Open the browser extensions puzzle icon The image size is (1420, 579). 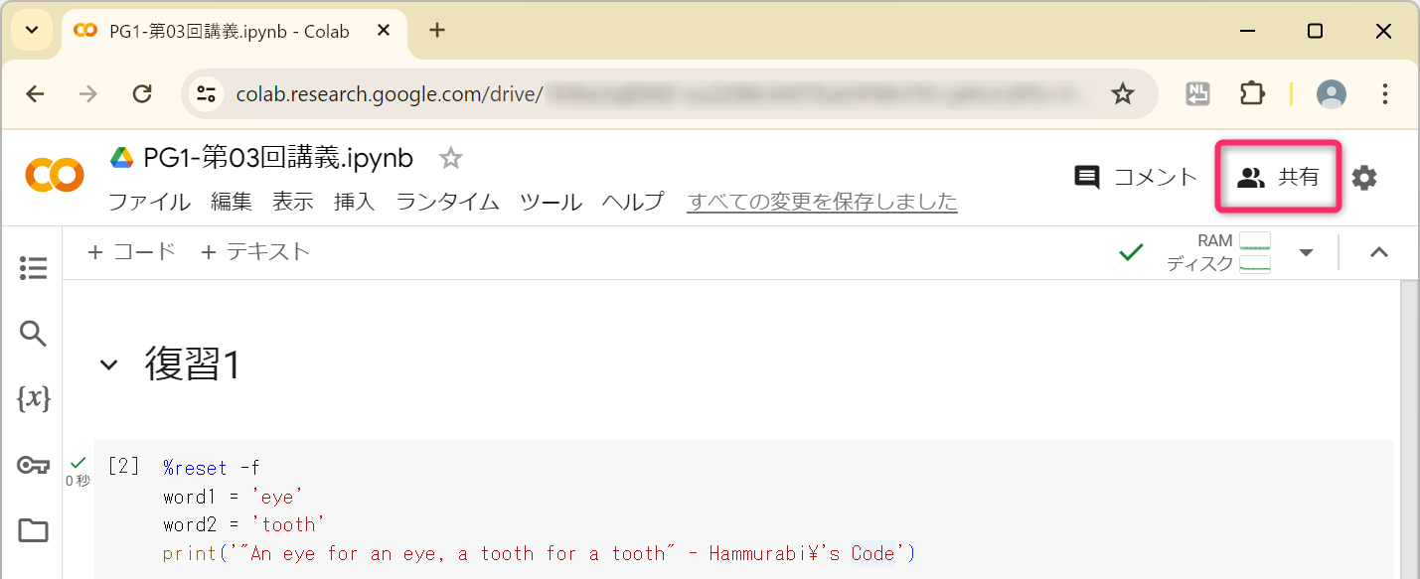click(1252, 93)
